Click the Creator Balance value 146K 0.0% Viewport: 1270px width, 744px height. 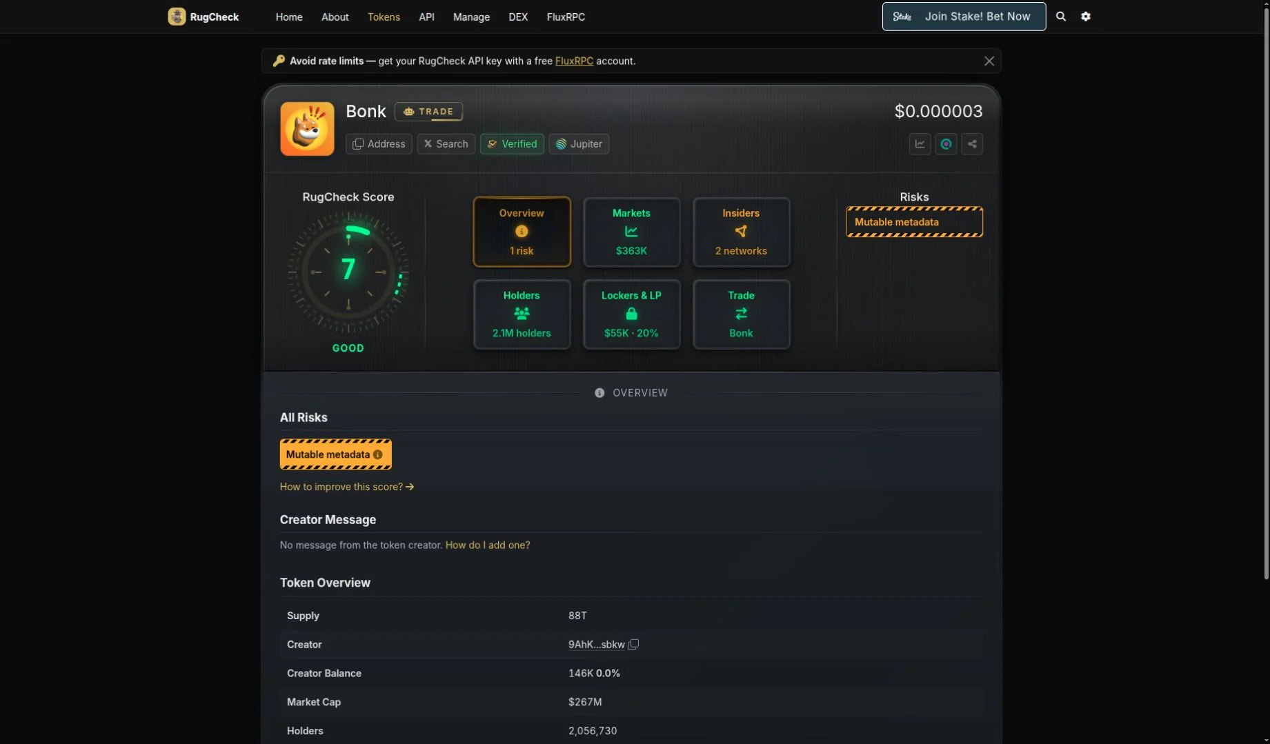(x=594, y=674)
